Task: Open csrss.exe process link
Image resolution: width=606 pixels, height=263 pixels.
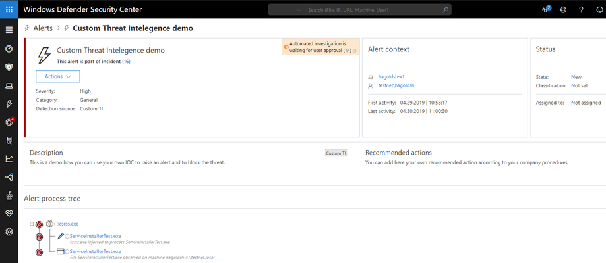Action: tap(69, 224)
